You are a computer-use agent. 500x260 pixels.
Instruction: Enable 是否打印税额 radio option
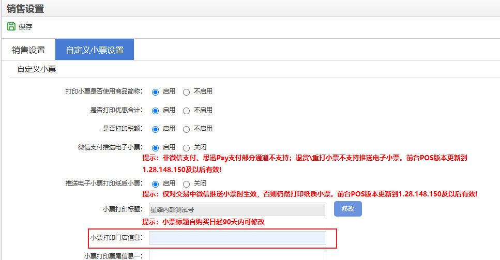155,129
